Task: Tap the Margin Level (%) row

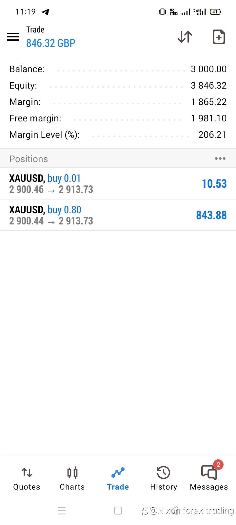Action: pos(118,135)
